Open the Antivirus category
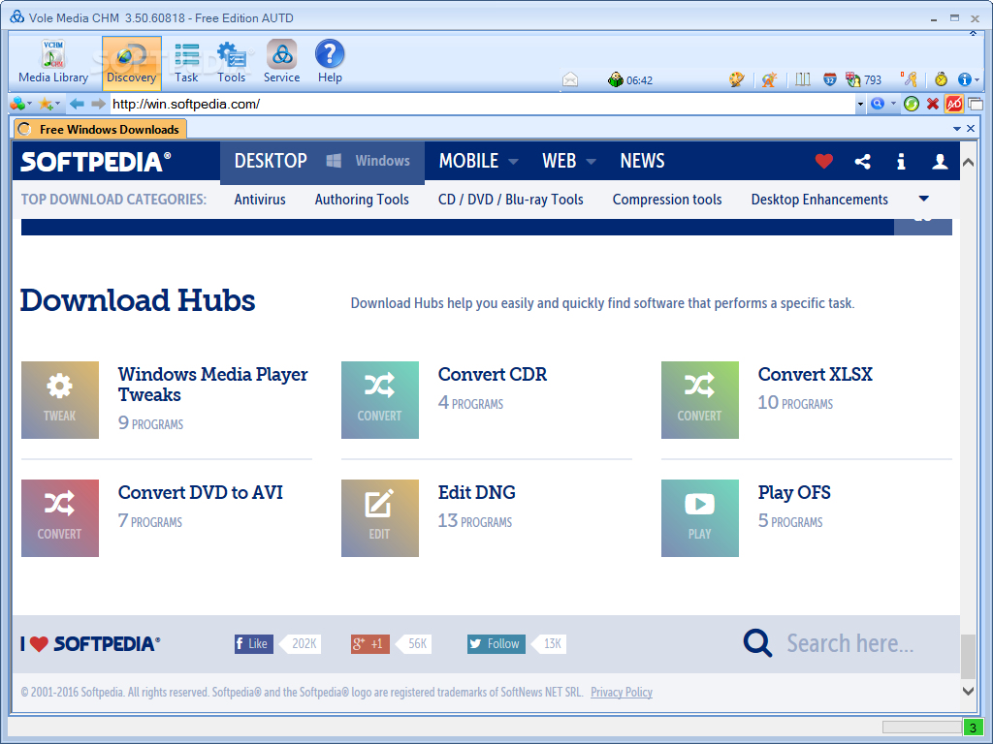The width and height of the screenshot is (993, 744). point(260,200)
